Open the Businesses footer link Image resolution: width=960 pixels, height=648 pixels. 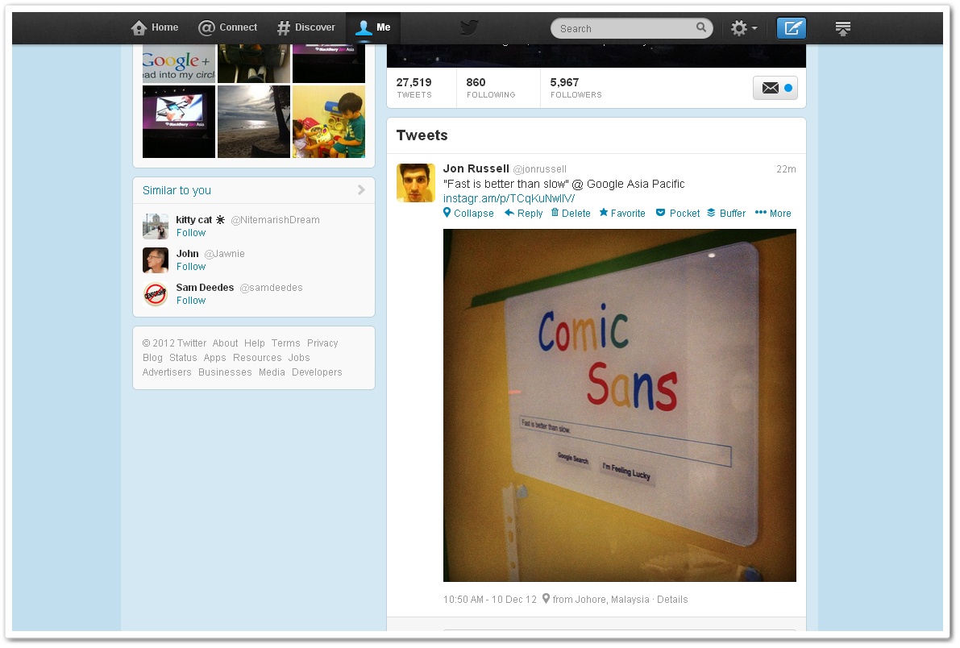point(226,372)
